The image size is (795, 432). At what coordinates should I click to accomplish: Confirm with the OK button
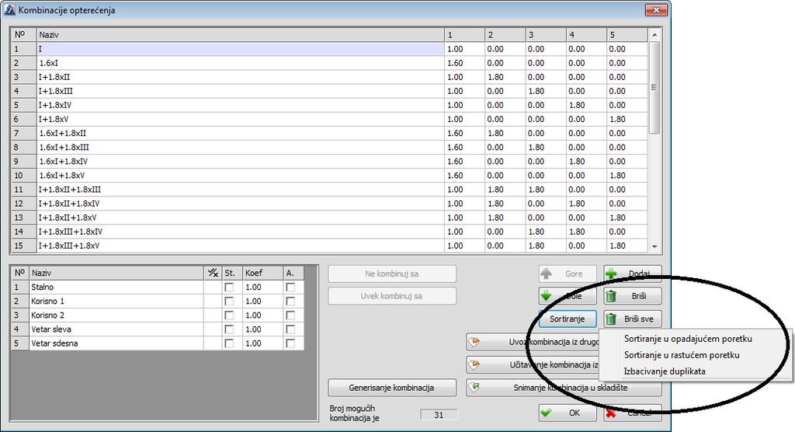568,413
